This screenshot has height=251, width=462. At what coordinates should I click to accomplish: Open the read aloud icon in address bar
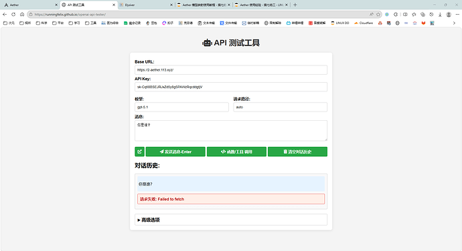[371, 15]
